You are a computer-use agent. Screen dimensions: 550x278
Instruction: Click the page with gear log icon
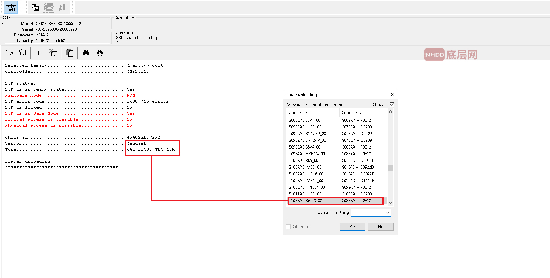[x=10, y=53]
